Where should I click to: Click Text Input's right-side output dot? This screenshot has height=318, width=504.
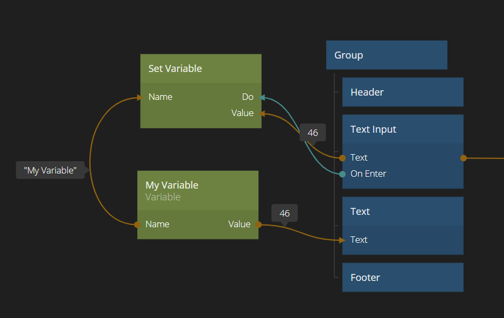click(x=464, y=158)
